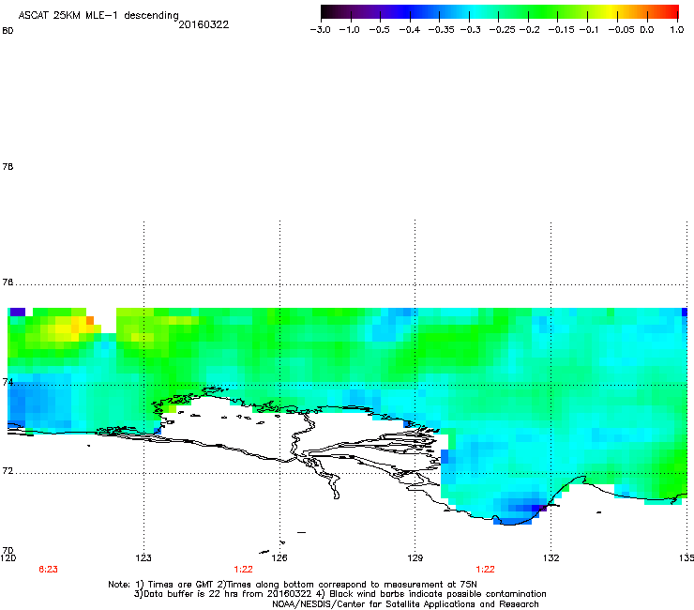
Task: Click the '-0.2' color scale label
Action: click(529, 30)
